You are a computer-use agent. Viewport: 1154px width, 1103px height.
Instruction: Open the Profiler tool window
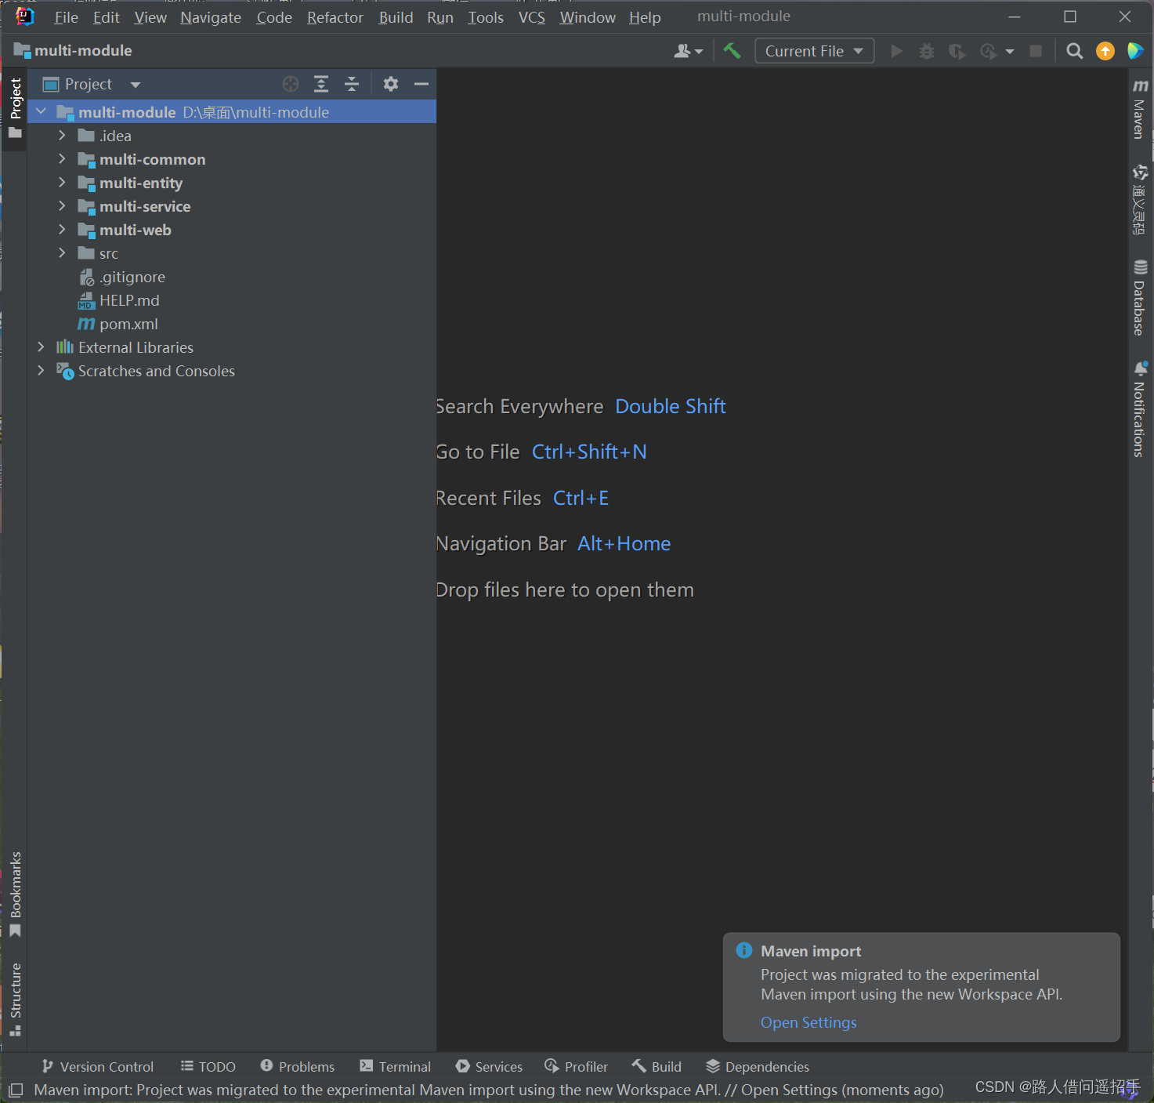tap(576, 1066)
